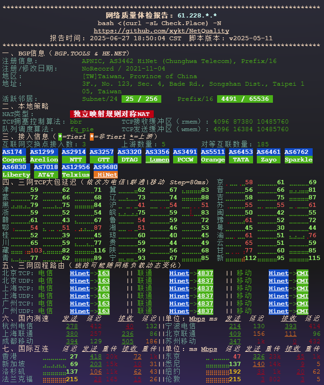Click the AS3356 badge
The height and width of the screenshot is (385, 324).
tap(158, 152)
